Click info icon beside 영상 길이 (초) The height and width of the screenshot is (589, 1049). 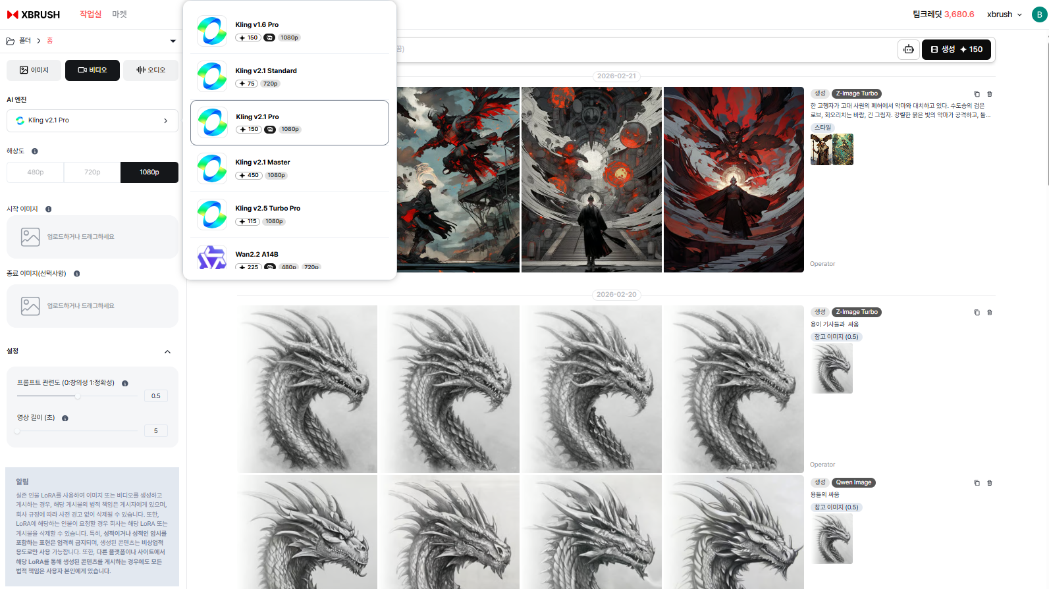pos(65,419)
